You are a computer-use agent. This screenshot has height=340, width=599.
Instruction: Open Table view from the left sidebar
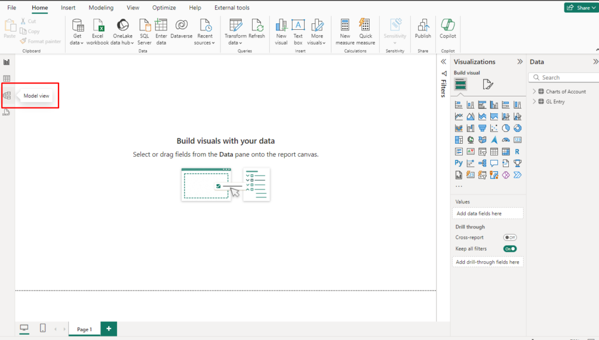(x=6, y=78)
